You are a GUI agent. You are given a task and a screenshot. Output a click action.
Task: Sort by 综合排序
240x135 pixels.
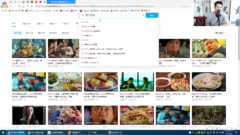click(17, 33)
